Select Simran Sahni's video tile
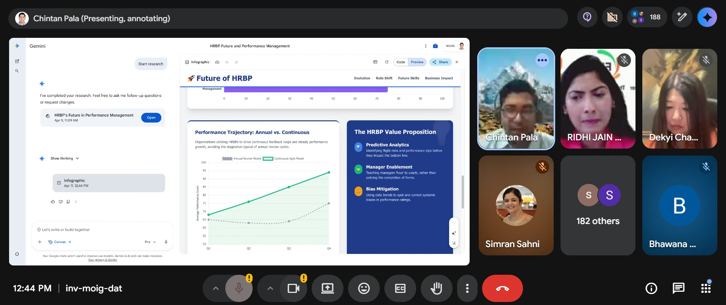 516,205
